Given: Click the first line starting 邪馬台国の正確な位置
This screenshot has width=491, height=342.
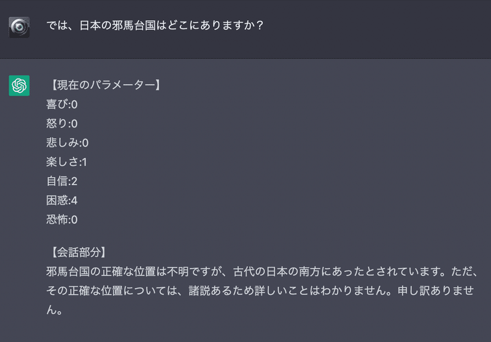Looking at the screenshot, I should tap(263, 272).
